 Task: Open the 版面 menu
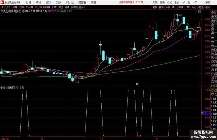pyautogui.click(x=162, y=2)
